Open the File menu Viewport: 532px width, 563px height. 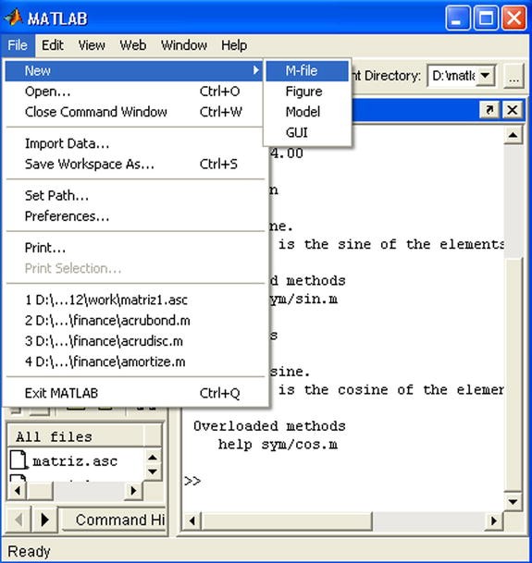tap(18, 45)
